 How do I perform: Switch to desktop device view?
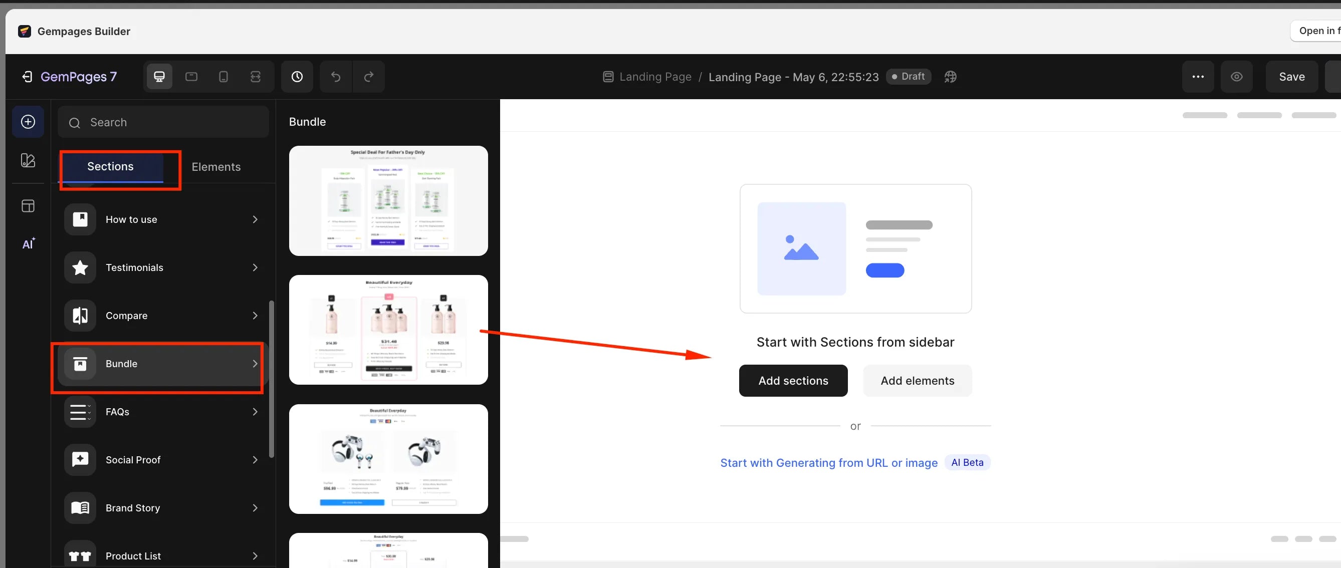click(159, 77)
